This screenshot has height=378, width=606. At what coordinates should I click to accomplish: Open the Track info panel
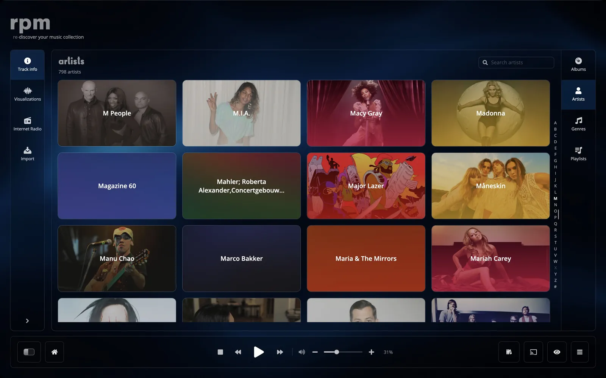tap(27, 65)
